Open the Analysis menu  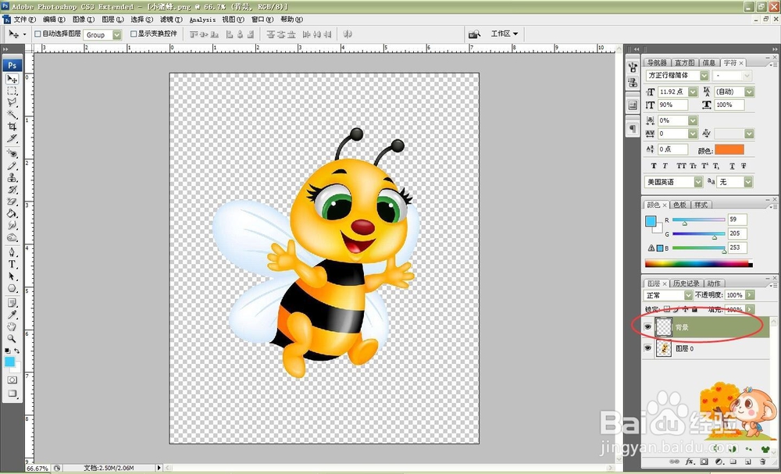(202, 20)
